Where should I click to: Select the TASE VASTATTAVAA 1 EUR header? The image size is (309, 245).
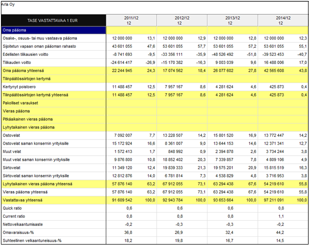pos(53,21)
